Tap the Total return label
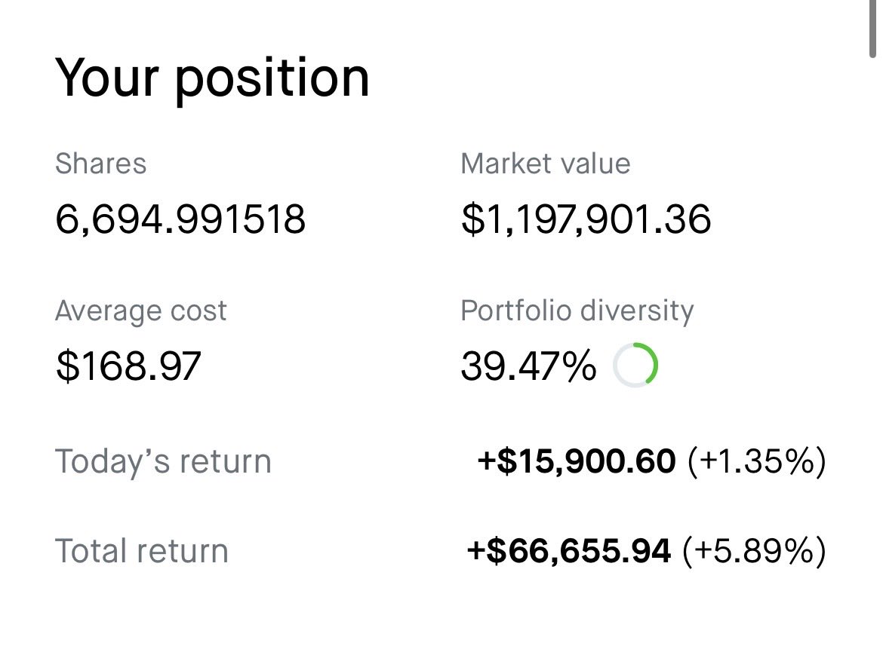The width and height of the screenshot is (883, 652). (142, 551)
